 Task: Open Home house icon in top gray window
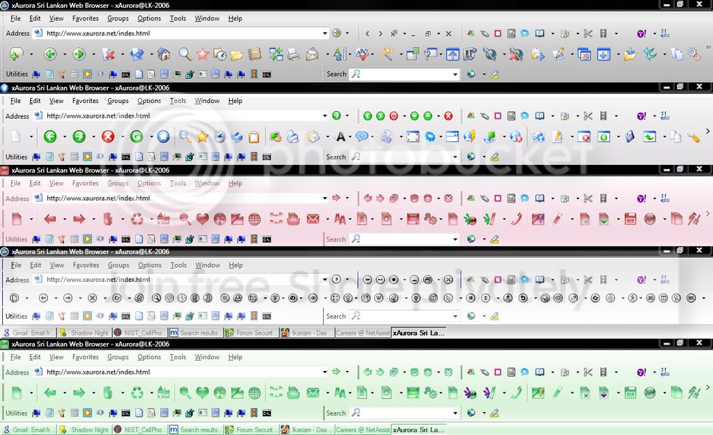pyautogui.click(x=163, y=54)
